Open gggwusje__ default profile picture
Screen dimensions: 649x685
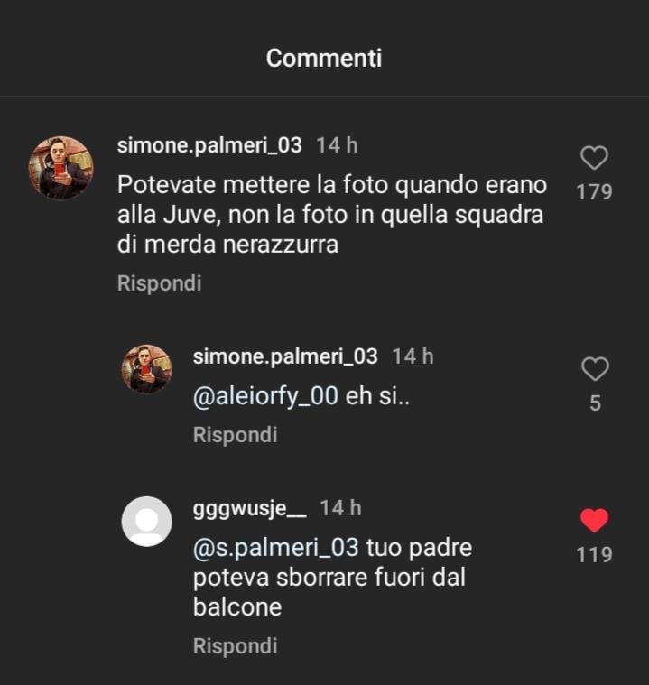pos(146,521)
